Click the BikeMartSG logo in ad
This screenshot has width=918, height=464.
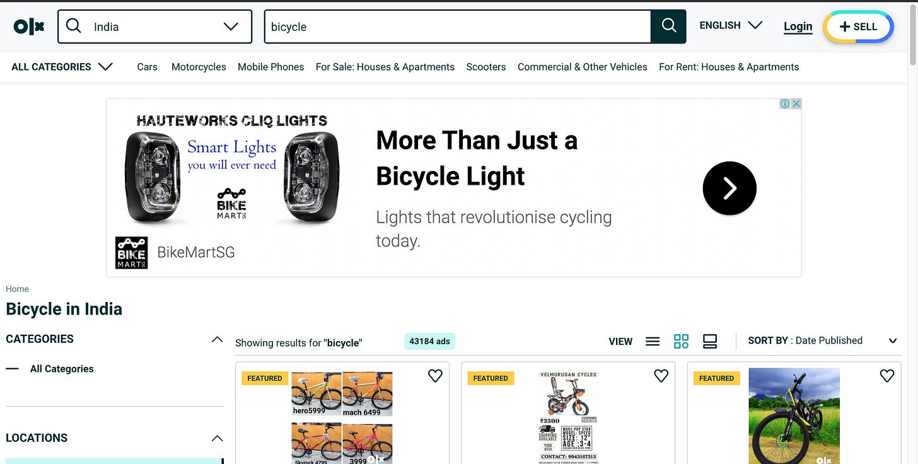[x=131, y=253]
